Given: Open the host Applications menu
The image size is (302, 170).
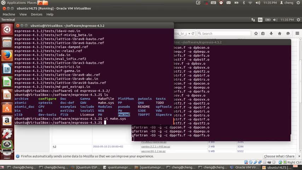Looking at the screenshot, I should click(x=16, y=3).
